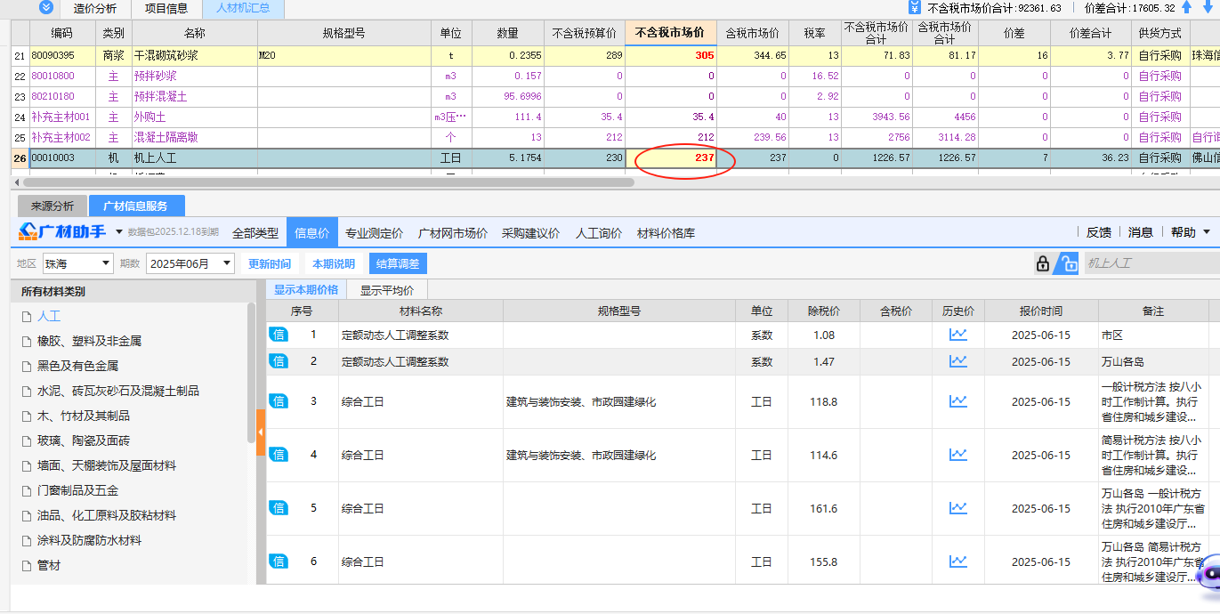This screenshot has height=614, width=1220.
Task: Click the 信 badge icon in row 3
Action: pos(279,401)
